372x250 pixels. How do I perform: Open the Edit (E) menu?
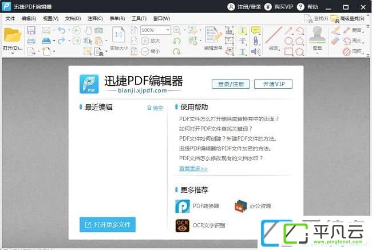pyautogui.click(x=29, y=18)
